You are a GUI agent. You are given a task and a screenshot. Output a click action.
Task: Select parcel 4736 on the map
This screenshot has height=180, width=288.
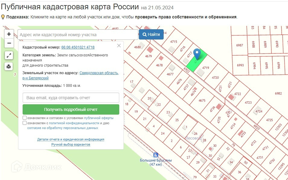(213, 109)
